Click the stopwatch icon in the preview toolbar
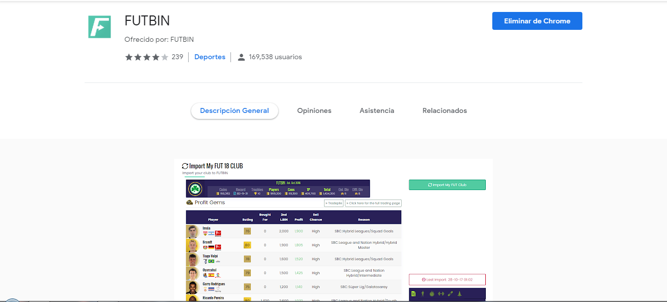 [x=432, y=294]
